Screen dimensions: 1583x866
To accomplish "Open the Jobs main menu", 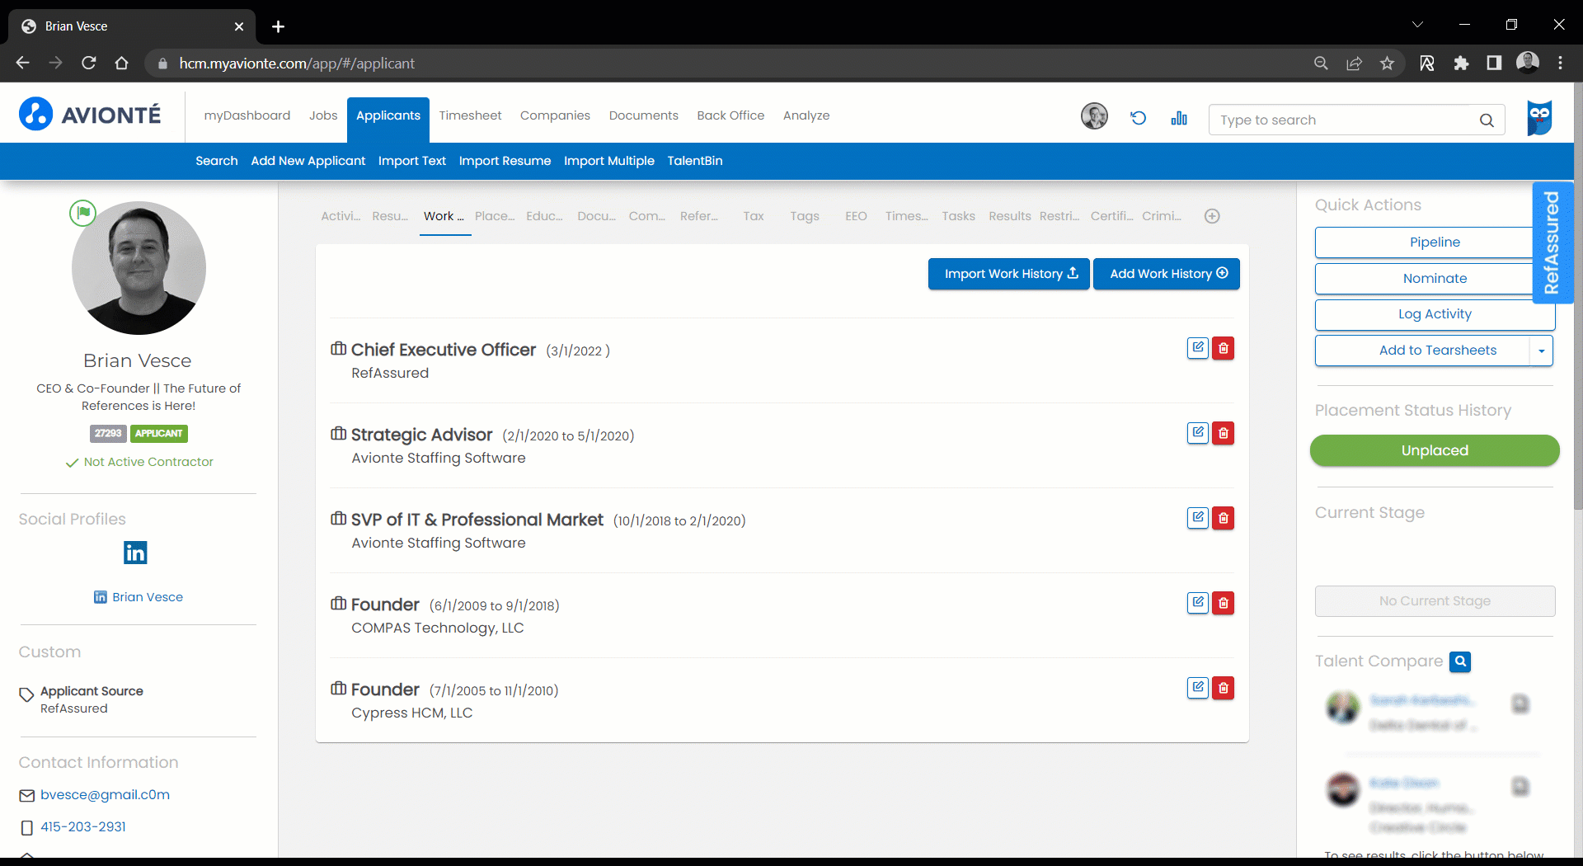I will click(x=323, y=115).
